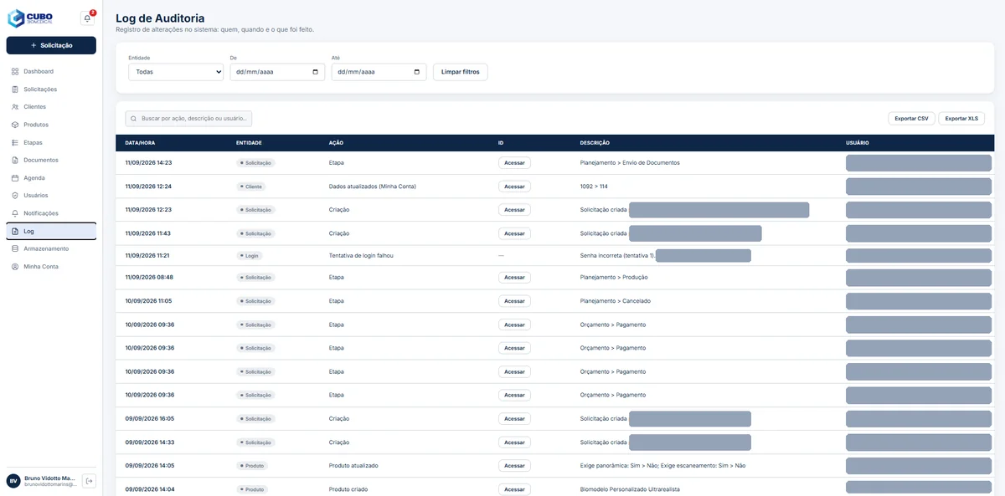Click the Clientes people icon in sidebar

[15, 107]
